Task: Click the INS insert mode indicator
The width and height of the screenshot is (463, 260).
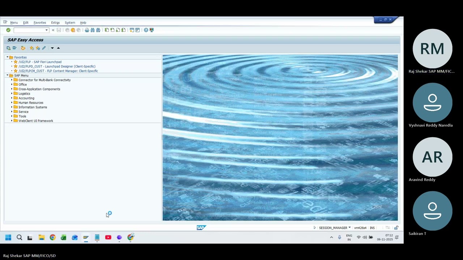Action: [x=372, y=228]
